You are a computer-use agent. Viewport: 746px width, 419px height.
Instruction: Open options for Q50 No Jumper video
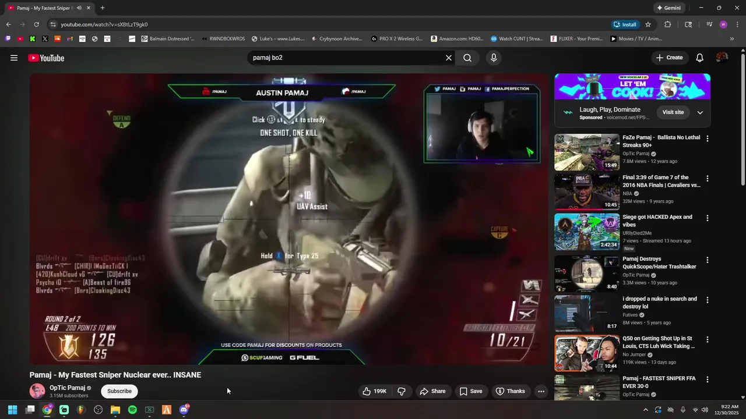coord(708,339)
